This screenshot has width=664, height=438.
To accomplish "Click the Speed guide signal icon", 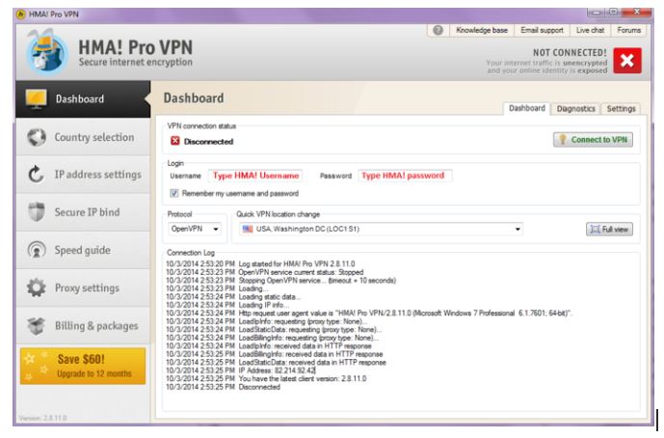I will coord(37,250).
